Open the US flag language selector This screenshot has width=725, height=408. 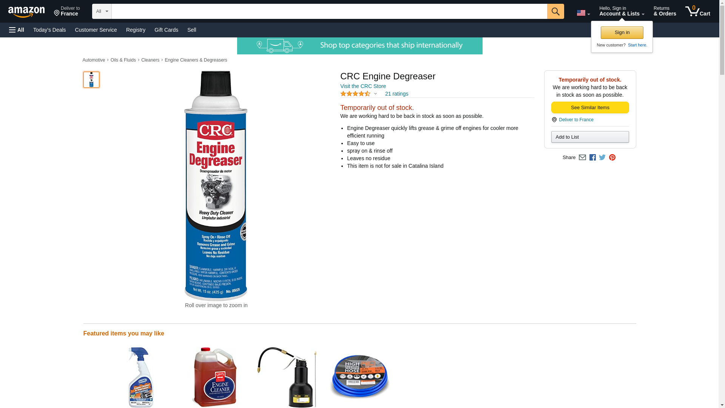click(x=583, y=13)
